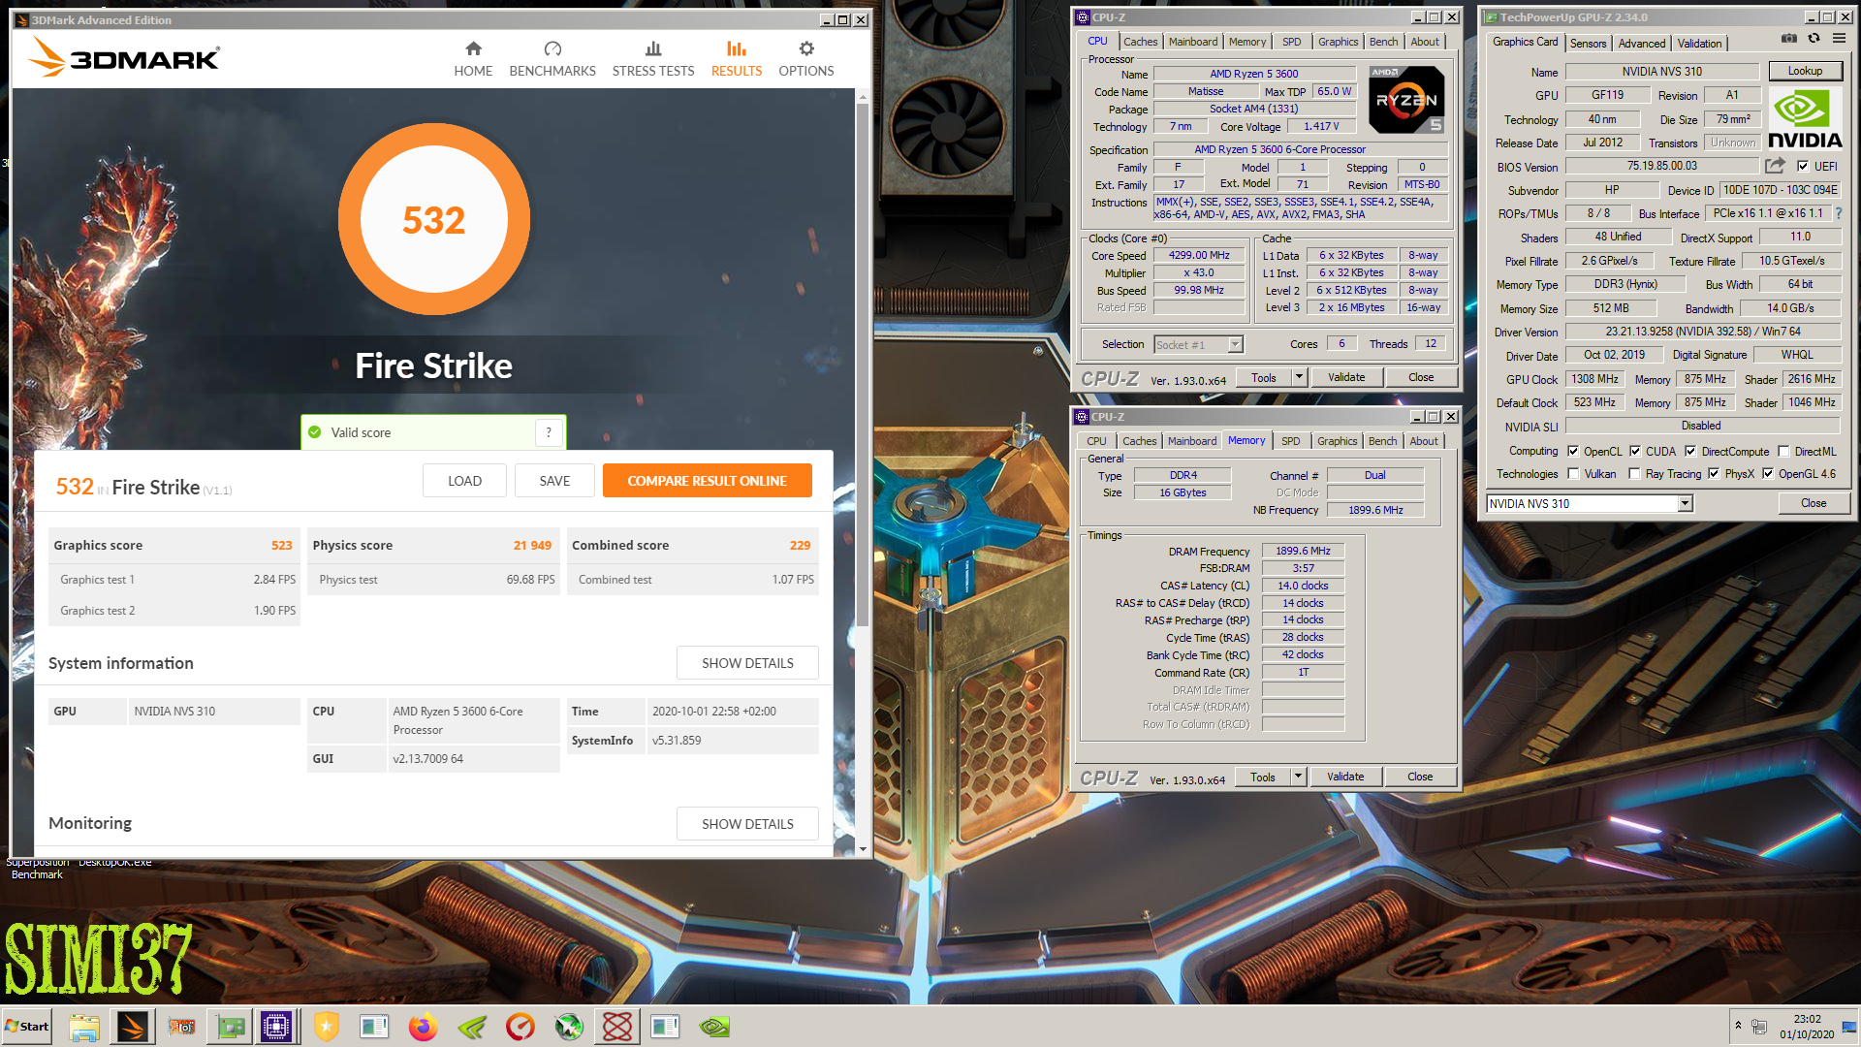Open GeForce Experience green arrow taskbar icon
Image resolution: width=1861 pixels, height=1047 pixels.
coord(472,1027)
